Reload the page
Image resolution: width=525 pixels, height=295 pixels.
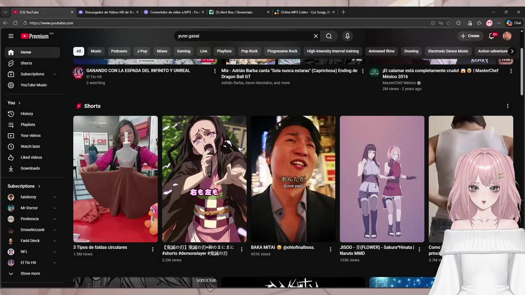click(16, 23)
